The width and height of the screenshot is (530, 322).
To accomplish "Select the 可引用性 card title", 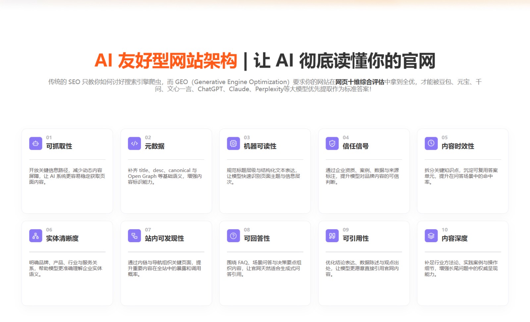I will tap(355, 239).
